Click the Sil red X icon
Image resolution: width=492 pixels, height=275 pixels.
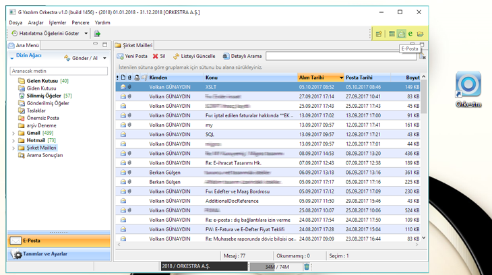(156, 56)
